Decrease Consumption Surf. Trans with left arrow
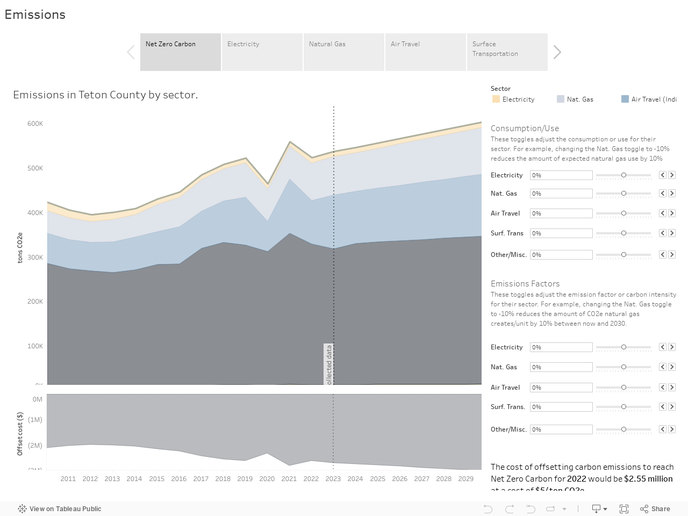 click(x=663, y=233)
